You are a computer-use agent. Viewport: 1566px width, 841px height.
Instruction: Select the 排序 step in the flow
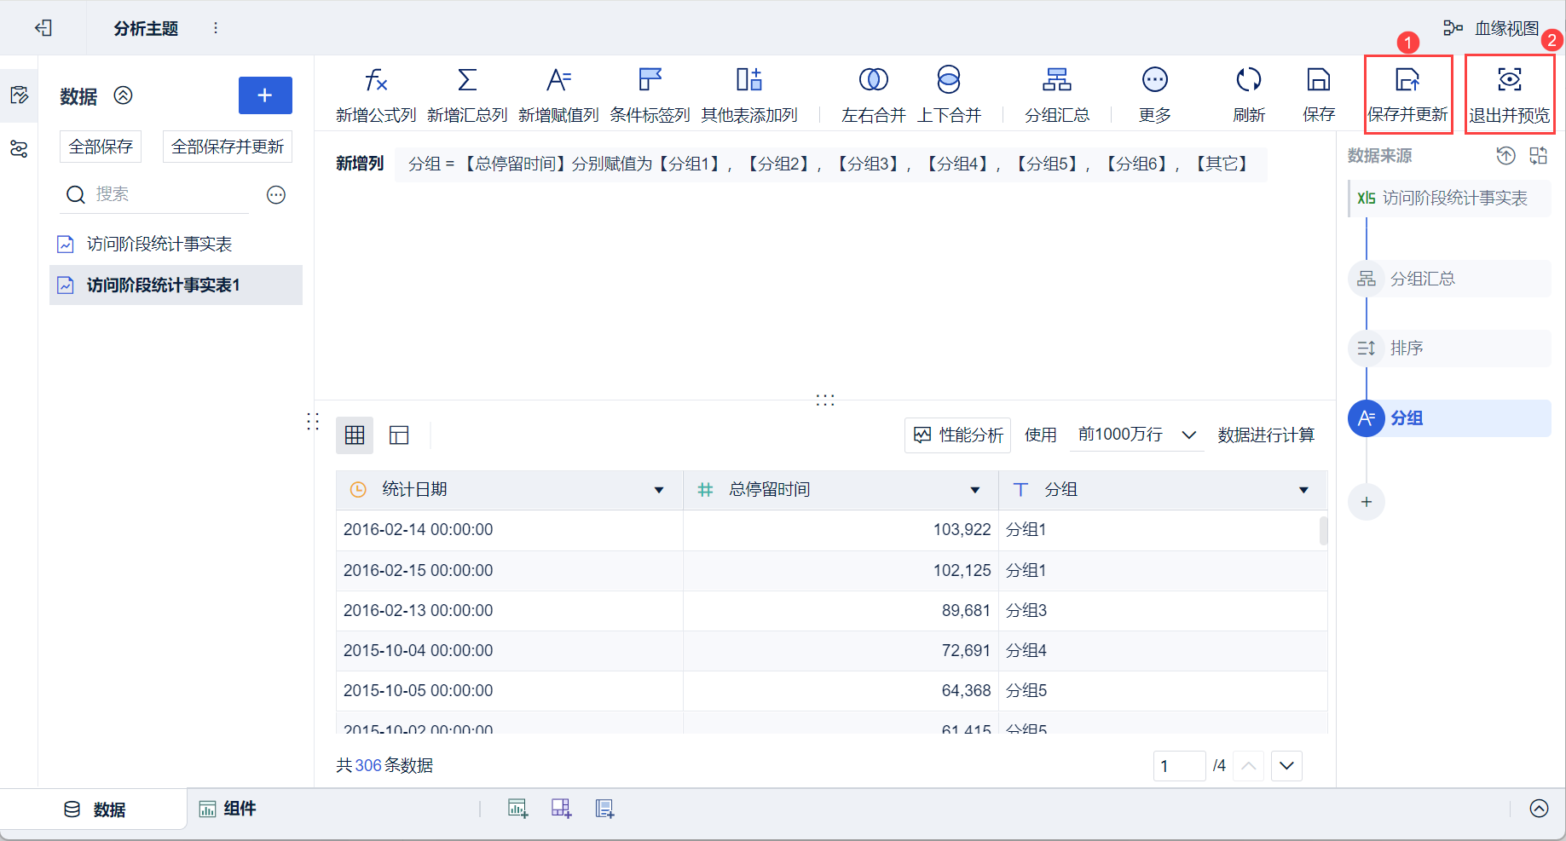click(1449, 348)
